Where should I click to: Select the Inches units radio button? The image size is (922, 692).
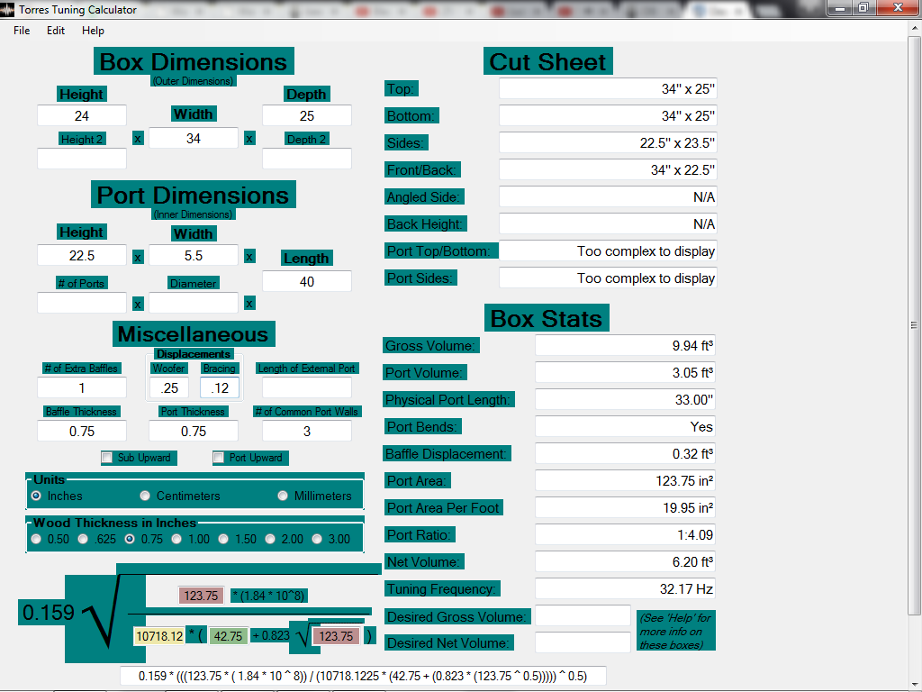(36, 496)
